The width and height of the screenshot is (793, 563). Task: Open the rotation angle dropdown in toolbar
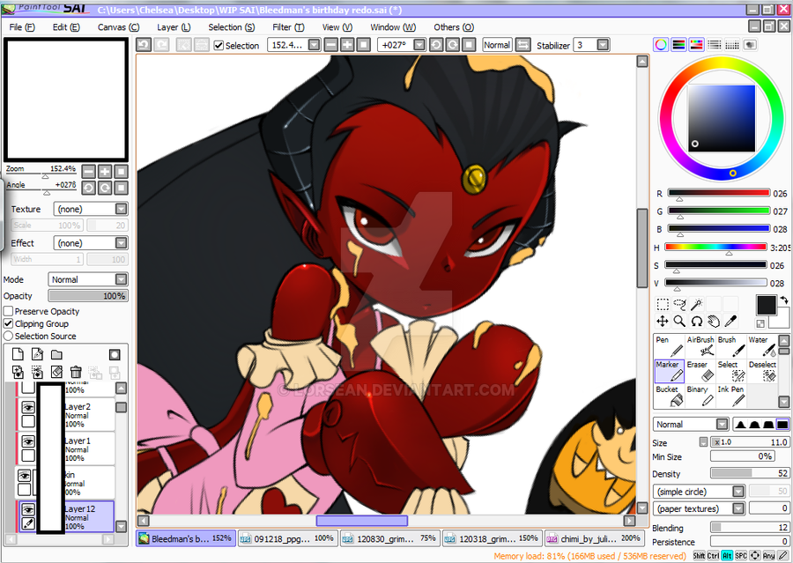[419, 45]
